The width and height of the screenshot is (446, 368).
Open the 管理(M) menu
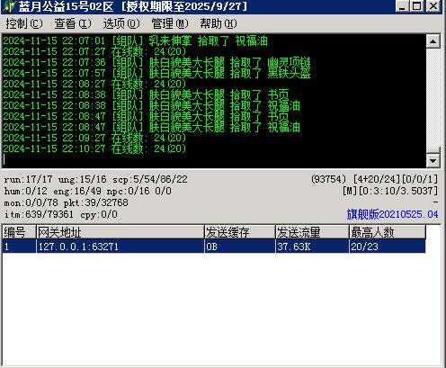coord(170,23)
